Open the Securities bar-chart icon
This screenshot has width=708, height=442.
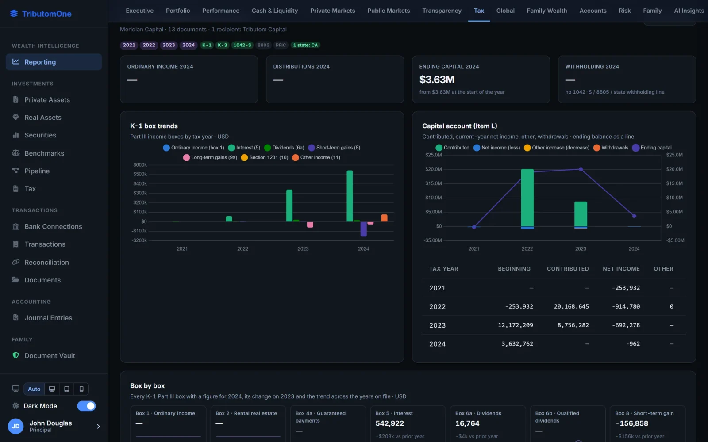coord(15,135)
